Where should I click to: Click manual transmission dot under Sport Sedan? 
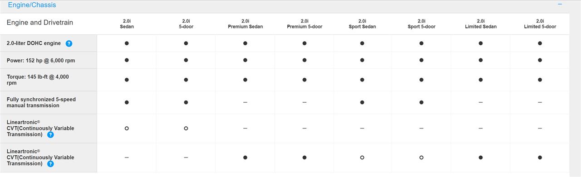coord(362,102)
